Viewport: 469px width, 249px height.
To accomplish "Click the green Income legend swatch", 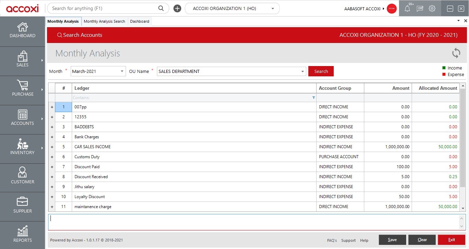I will pos(444,68).
